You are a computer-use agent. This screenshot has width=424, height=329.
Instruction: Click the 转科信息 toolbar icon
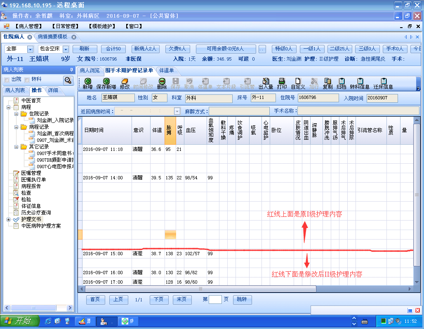(x=360, y=84)
